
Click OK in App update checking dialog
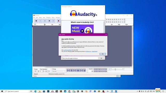[103, 54]
